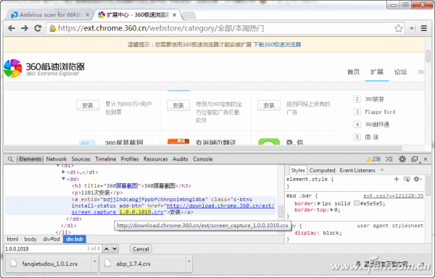Switch to the Network panel
Screen dimensions: 435x278
point(57,159)
